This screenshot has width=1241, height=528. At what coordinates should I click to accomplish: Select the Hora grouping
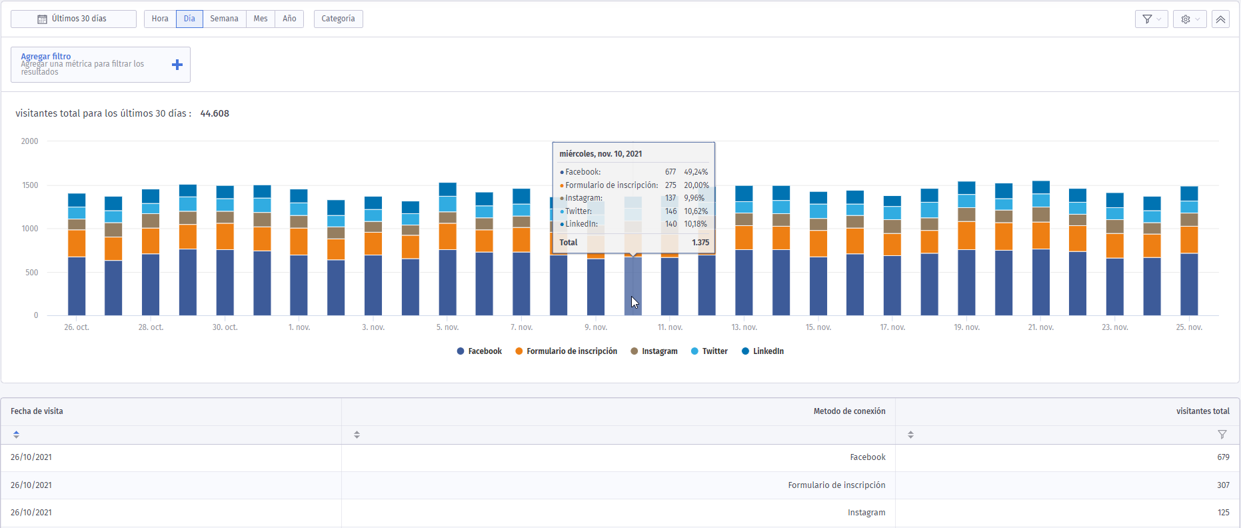[x=160, y=19]
